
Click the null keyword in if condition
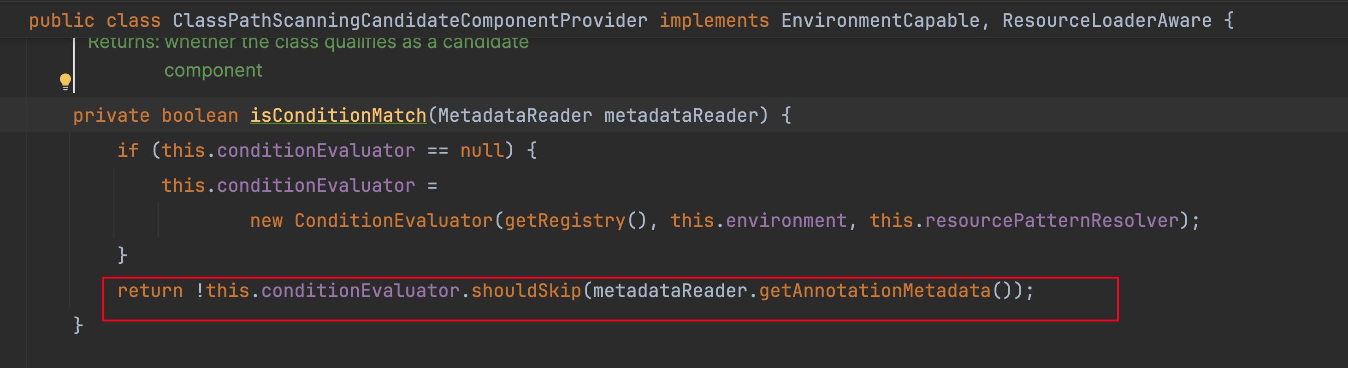482,150
